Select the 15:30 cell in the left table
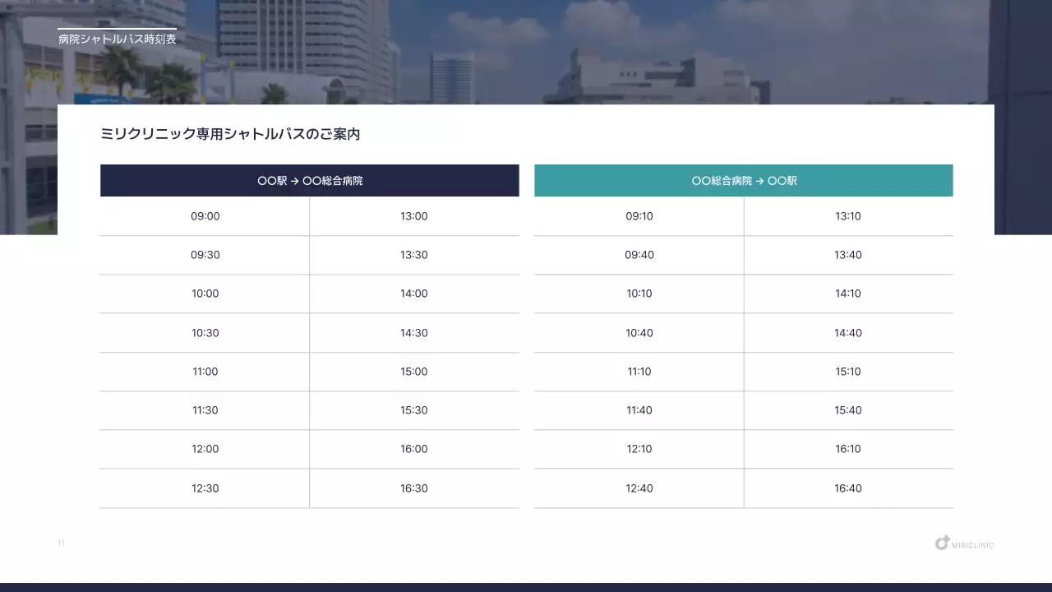Image resolution: width=1052 pixels, height=592 pixels. 414,409
